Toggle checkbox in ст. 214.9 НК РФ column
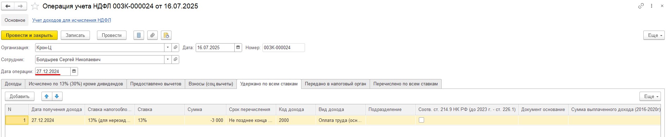This screenshot has width=669, height=137. pos(421,120)
